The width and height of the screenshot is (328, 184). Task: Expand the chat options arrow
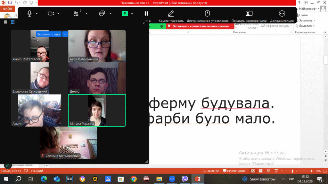tap(111, 13)
